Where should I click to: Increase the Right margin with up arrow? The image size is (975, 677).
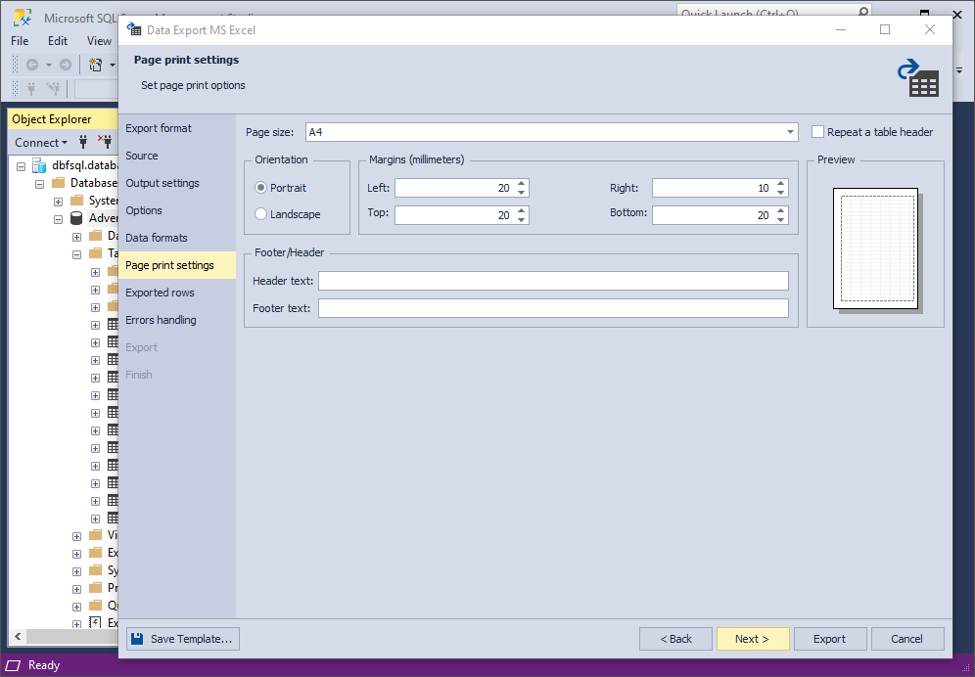tap(780, 183)
